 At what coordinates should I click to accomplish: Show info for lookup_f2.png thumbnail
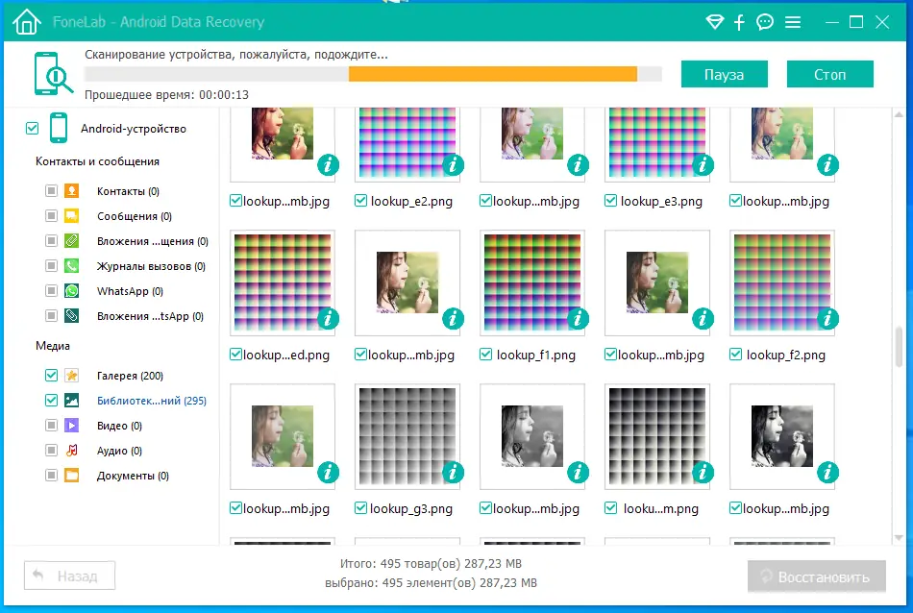pyautogui.click(x=827, y=319)
